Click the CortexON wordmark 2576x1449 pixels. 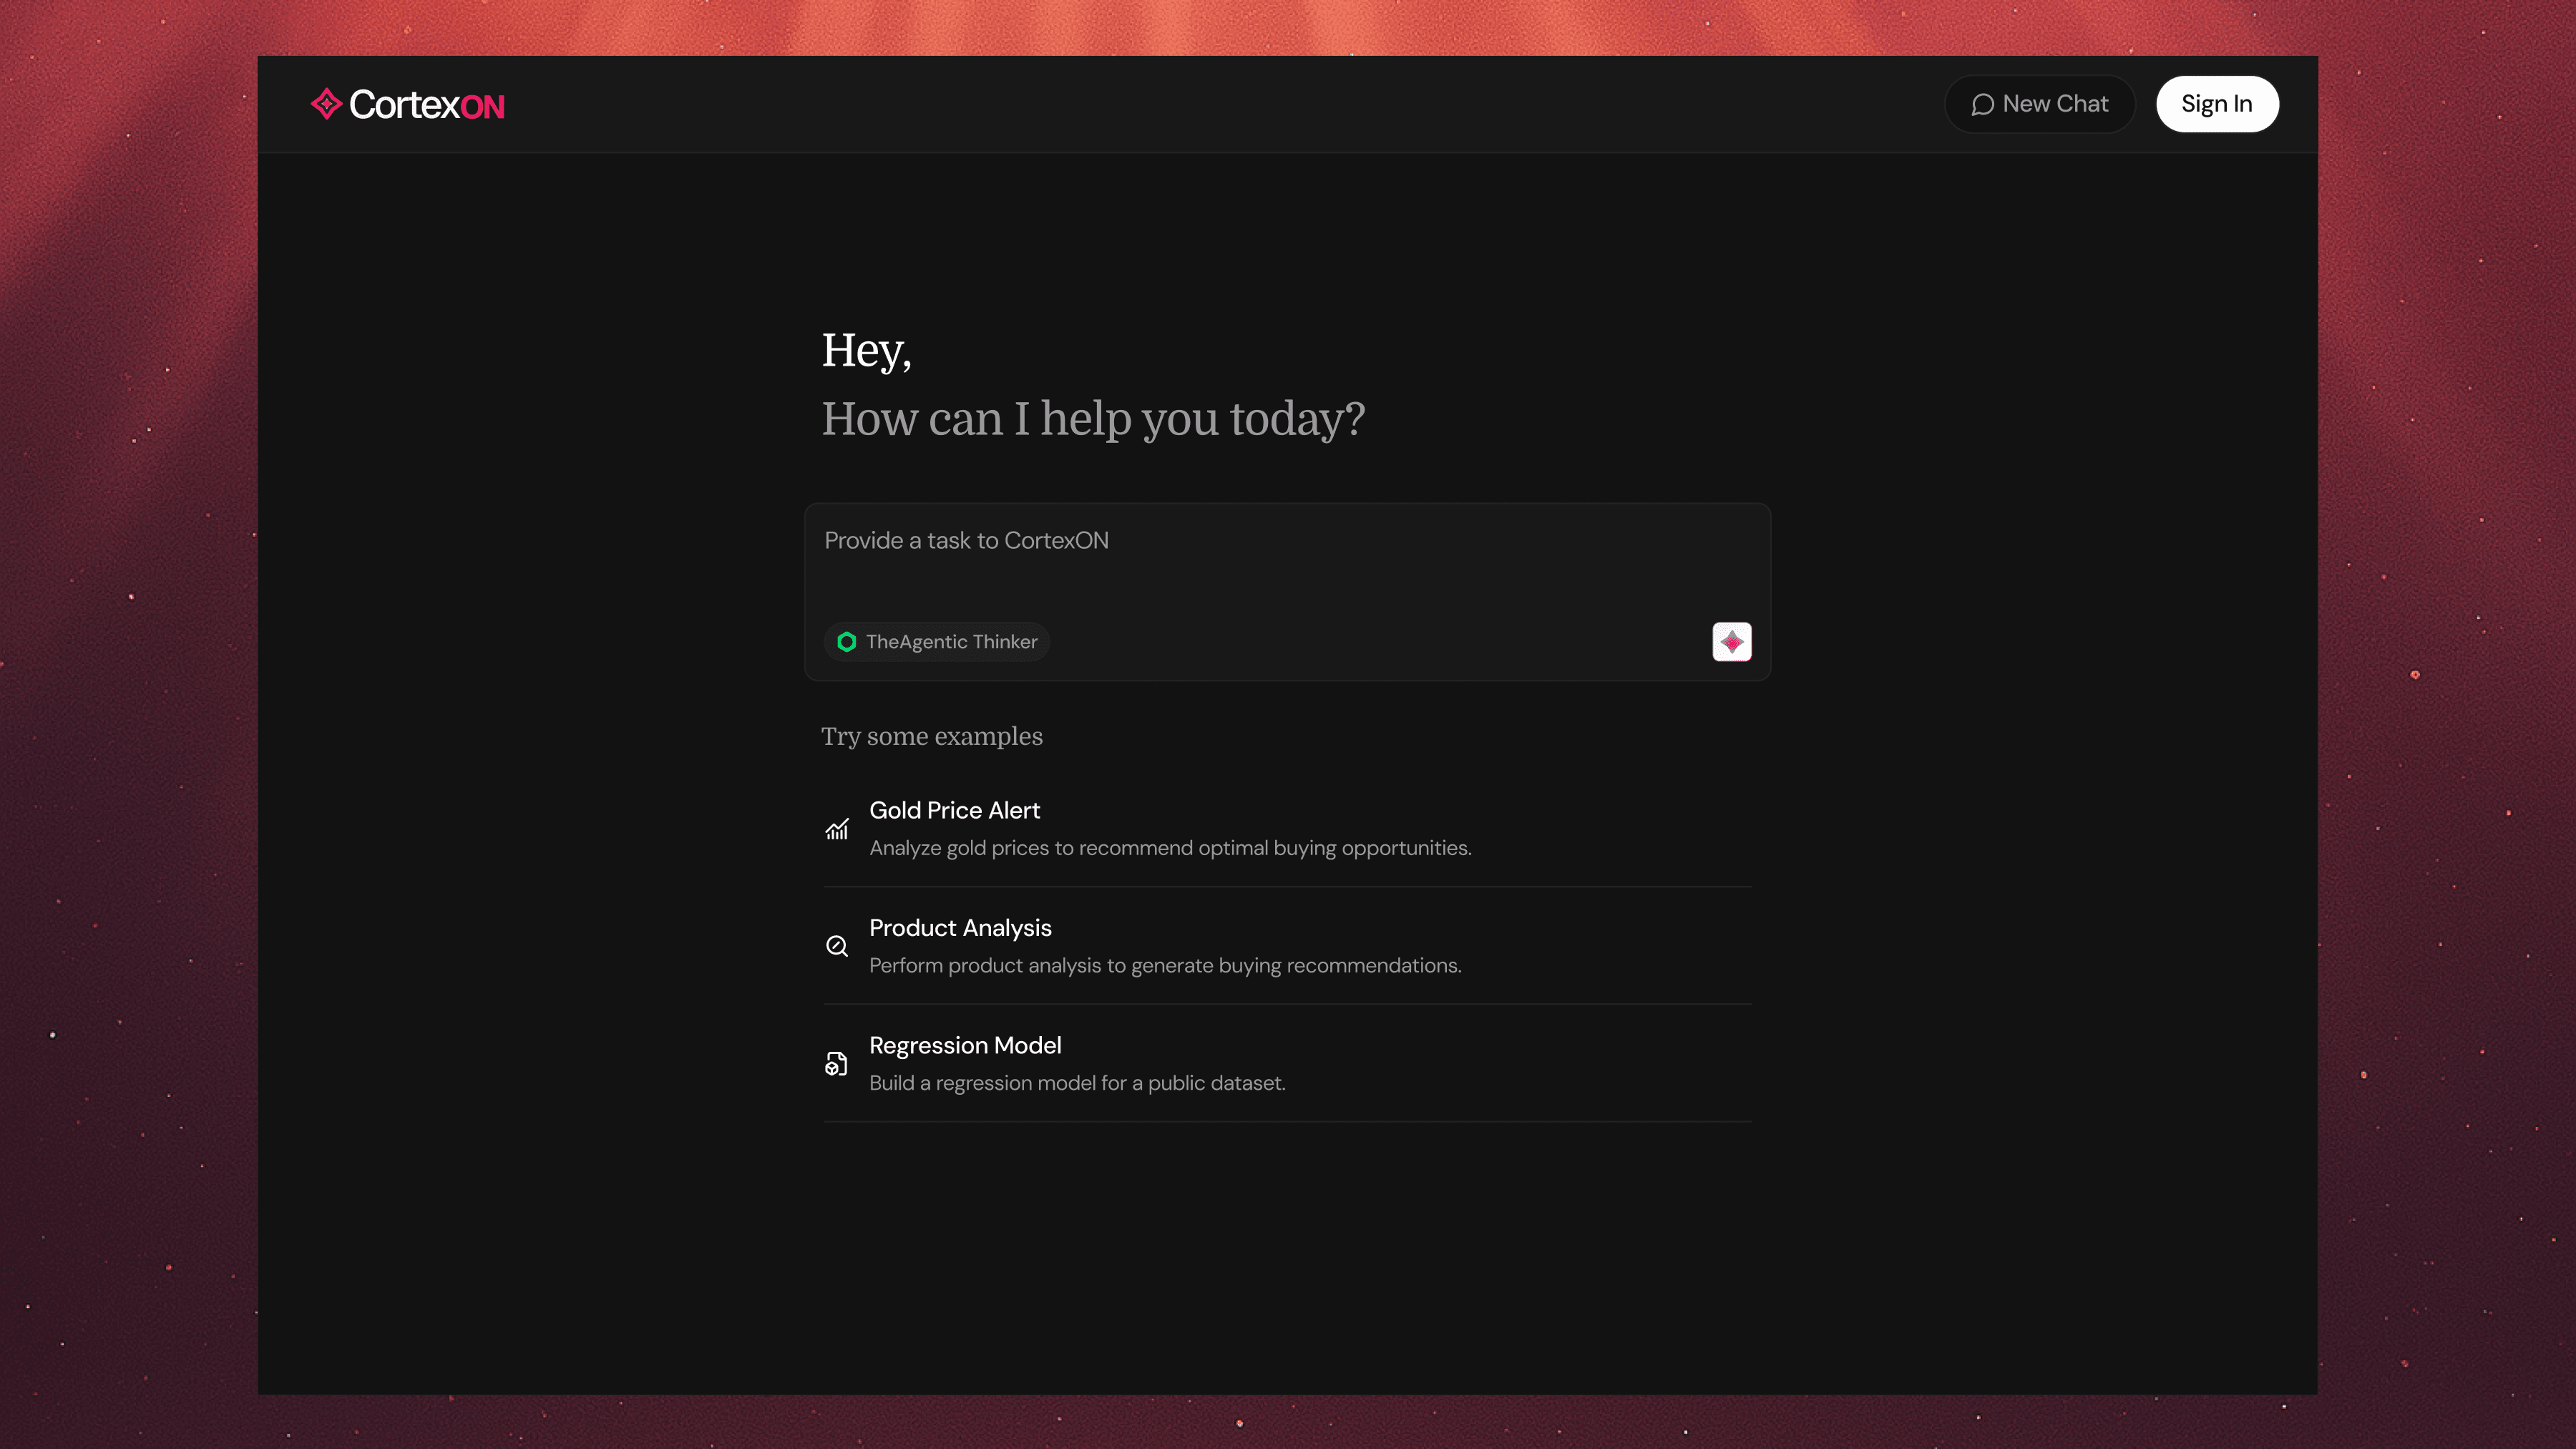427,105
